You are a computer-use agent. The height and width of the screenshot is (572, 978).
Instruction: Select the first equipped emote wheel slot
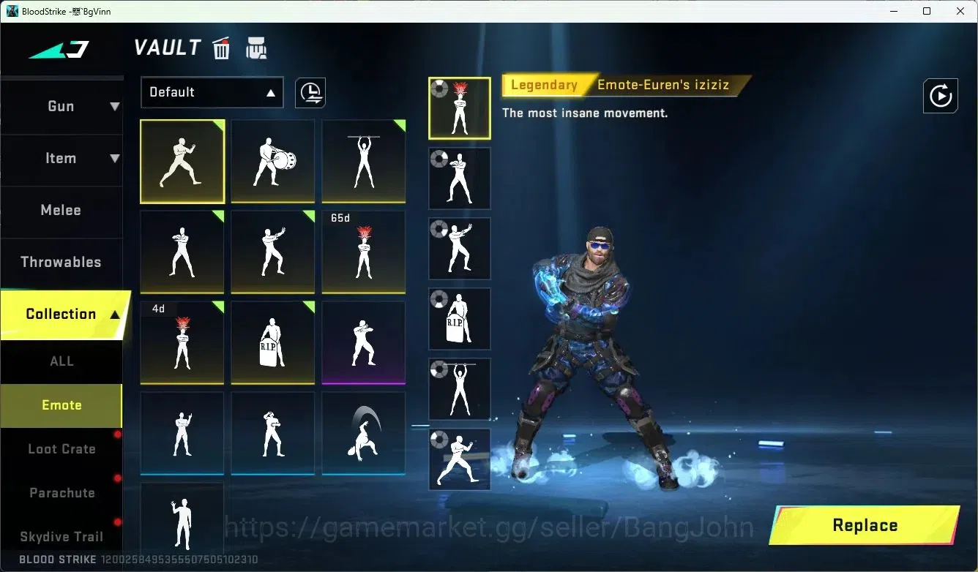point(460,108)
